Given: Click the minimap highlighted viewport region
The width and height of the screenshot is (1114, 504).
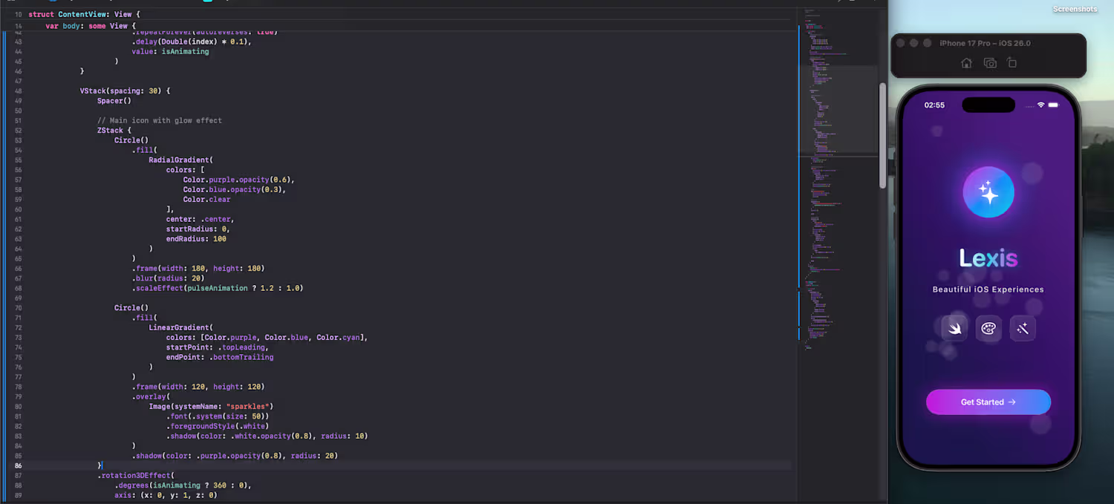Looking at the screenshot, I should coord(838,110).
